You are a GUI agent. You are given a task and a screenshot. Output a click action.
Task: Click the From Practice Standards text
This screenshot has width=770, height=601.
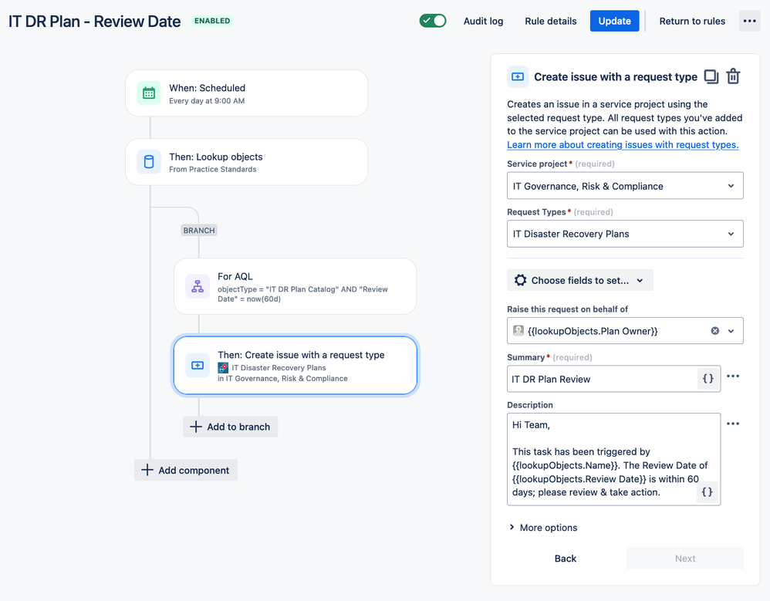pyautogui.click(x=213, y=170)
